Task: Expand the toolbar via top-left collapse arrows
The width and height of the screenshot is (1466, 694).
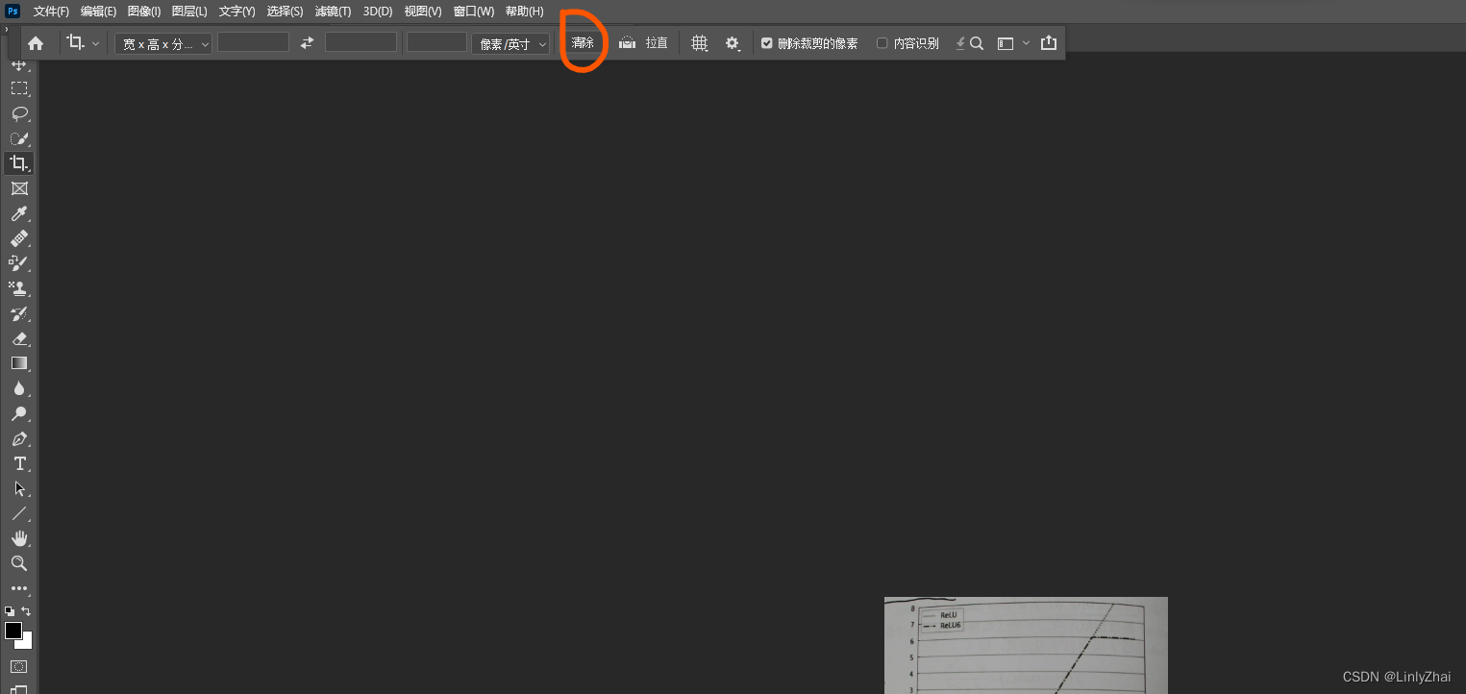Action: (7, 29)
